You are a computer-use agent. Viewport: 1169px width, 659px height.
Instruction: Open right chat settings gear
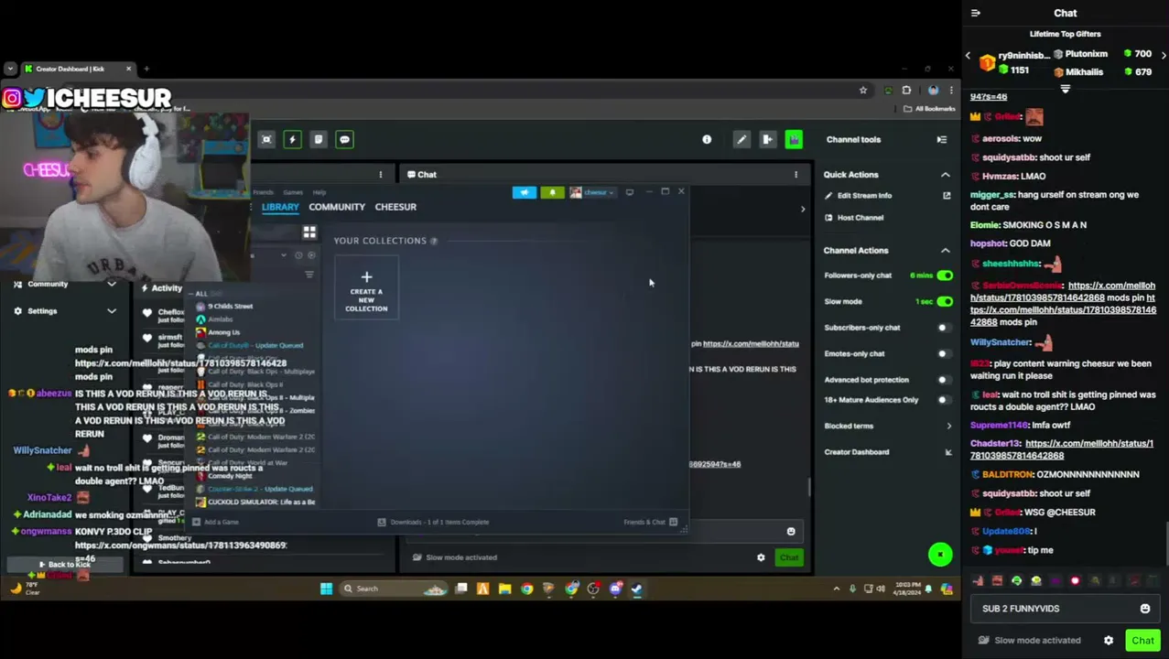pyautogui.click(x=1109, y=641)
